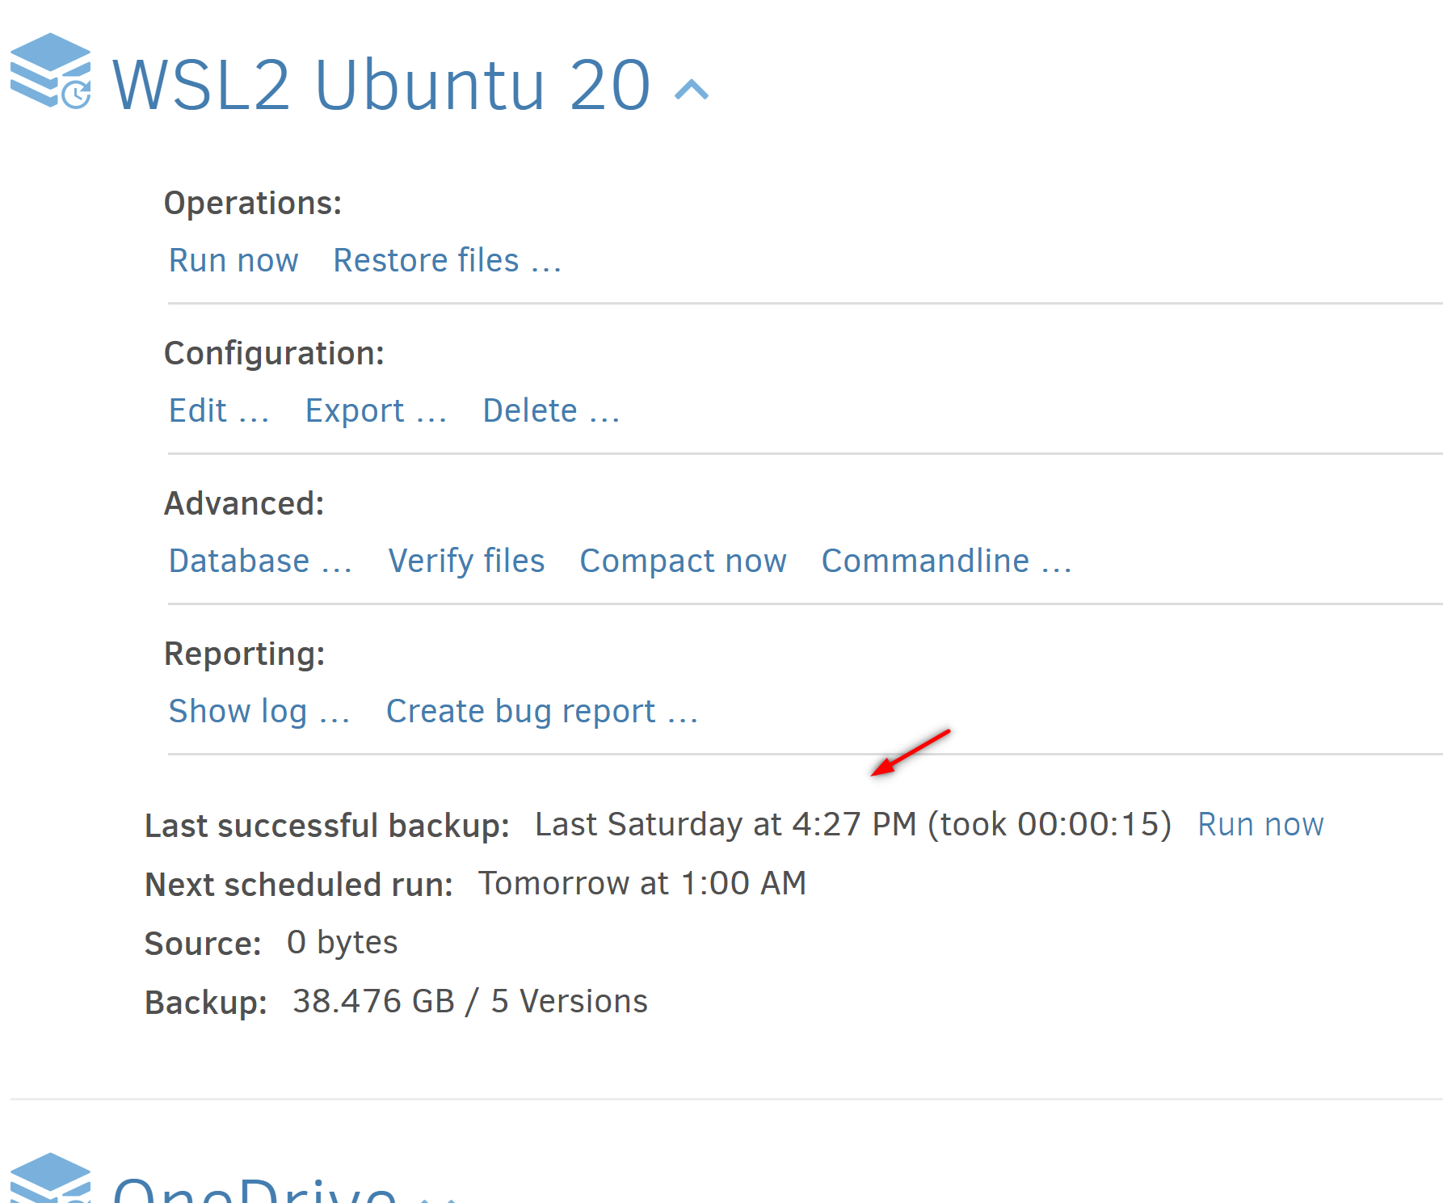Start Verify files under Advanced
Viewport: 1443px width, 1203px height.
click(466, 562)
